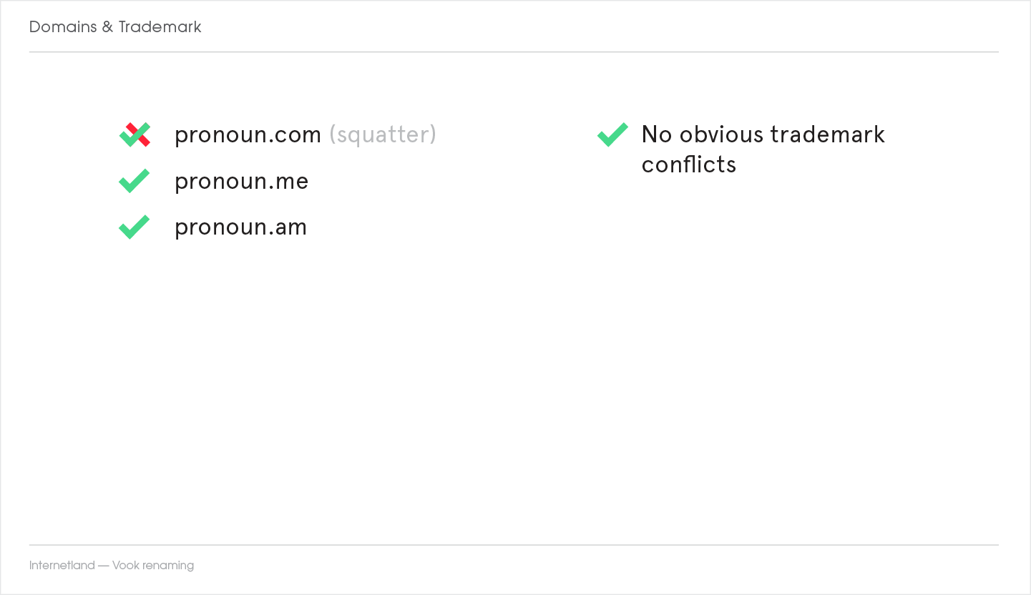Screen dimensions: 1031x595
Task: Click the gray (squatter) note
Action: pos(382,134)
